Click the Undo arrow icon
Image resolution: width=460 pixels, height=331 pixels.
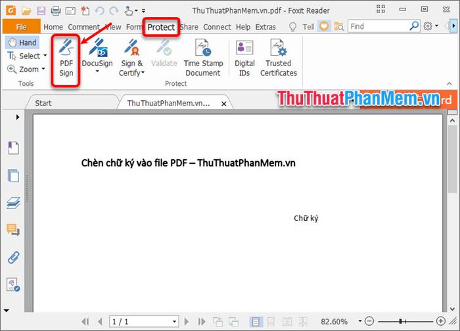[x=100, y=11]
